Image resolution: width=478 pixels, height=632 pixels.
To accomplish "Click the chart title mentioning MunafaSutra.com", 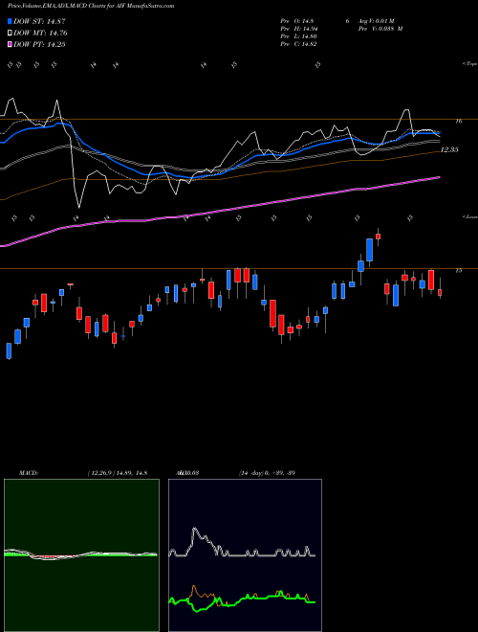I will click(x=91, y=7).
